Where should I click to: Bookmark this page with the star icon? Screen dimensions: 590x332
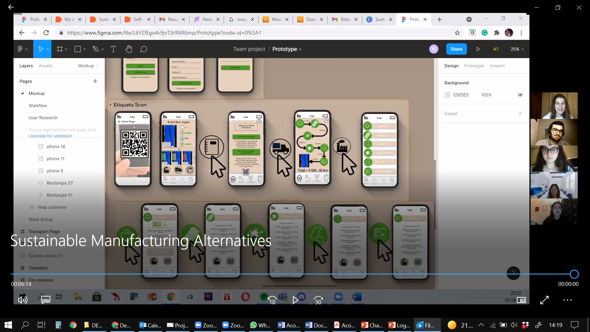click(x=457, y=33)
